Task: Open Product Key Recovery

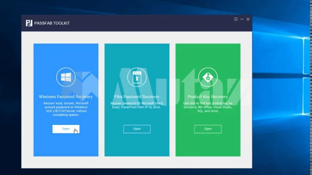Action: click(208, 129)
